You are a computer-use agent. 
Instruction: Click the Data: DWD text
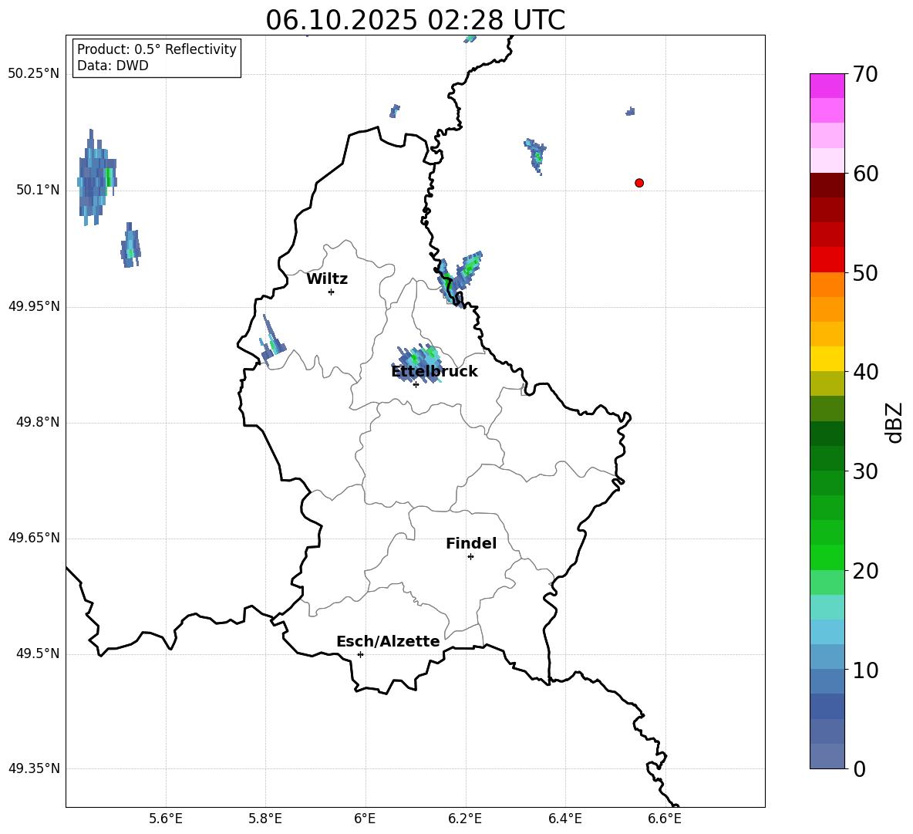pos(113,66)
